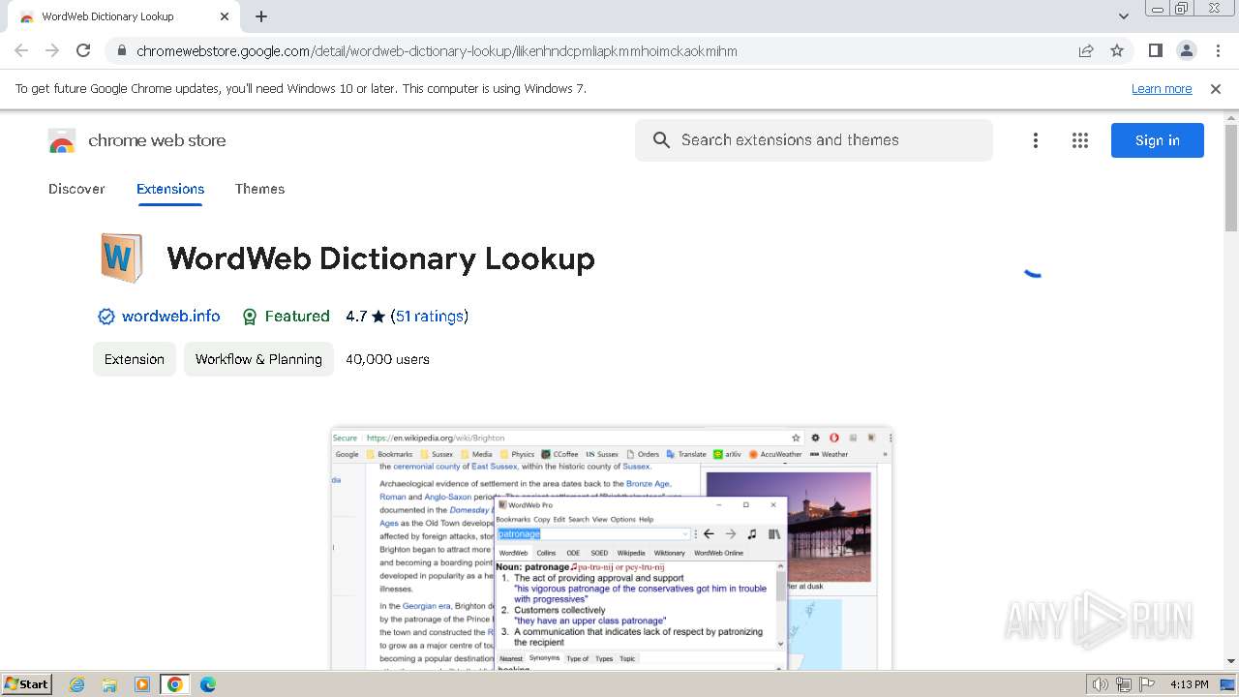Viewport: 1239px width, 697px height.
Task: Click the Featured badge
Action: 286,317
